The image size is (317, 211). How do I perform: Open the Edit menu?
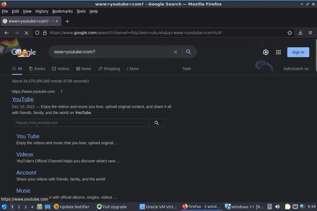(x=15, y=11)
